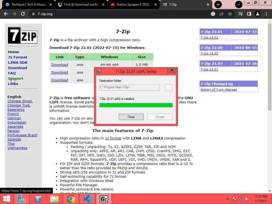272x204 pixels.
Task: Switch language to Chinese Simpl.
Action: pyautogui.click(x=20, y=101)
